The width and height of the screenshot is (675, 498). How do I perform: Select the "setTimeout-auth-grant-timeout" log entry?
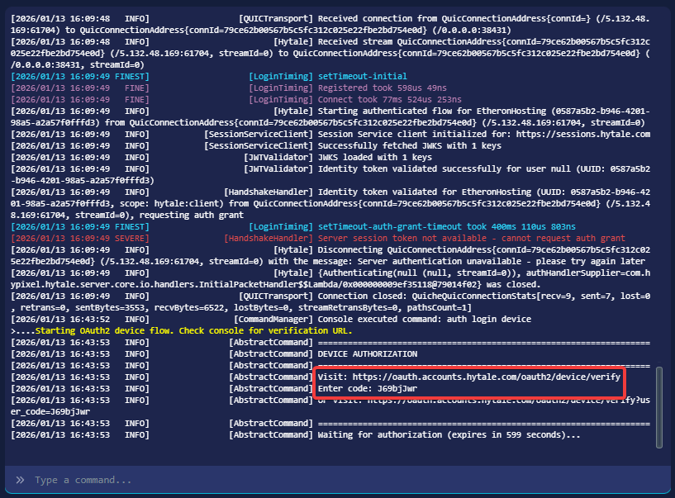click(447, 226)
